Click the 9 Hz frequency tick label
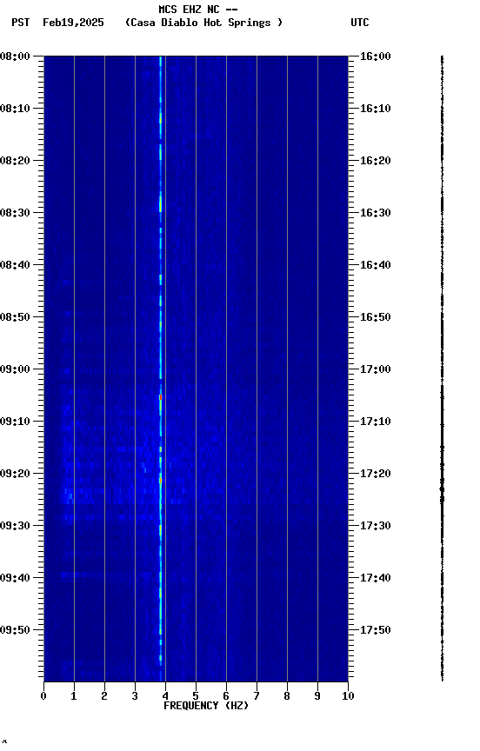 tap(317, 696)
